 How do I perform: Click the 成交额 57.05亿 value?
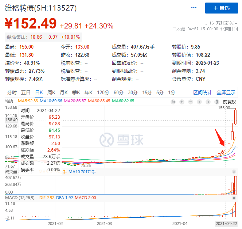[x=139, y=55]
